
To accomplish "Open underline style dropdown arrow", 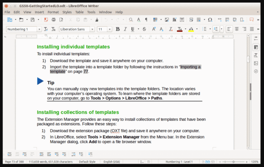I will point(139,29).
